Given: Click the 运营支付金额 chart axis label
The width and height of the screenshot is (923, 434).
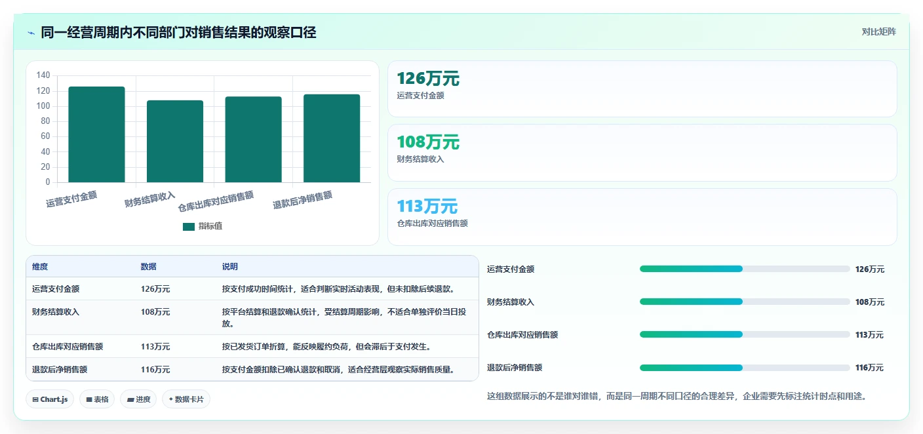Looking at the screenshot, I should 71,199.
